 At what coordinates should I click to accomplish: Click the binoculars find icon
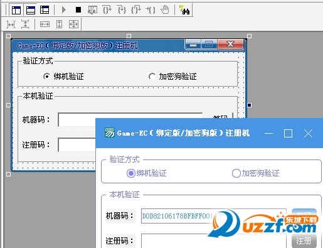tap(184, 10)
